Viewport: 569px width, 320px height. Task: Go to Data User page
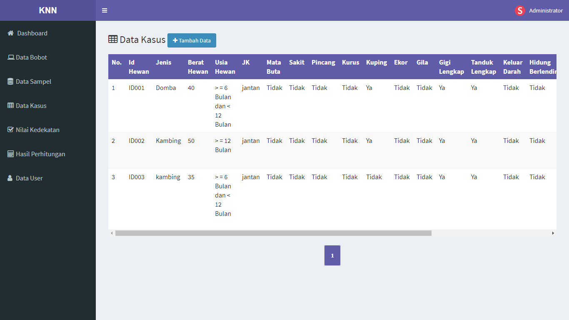[48, 178]
